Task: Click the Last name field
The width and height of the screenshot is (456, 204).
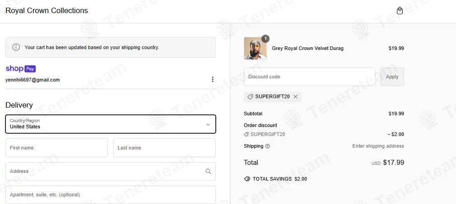Action: (x=164, y=148)
